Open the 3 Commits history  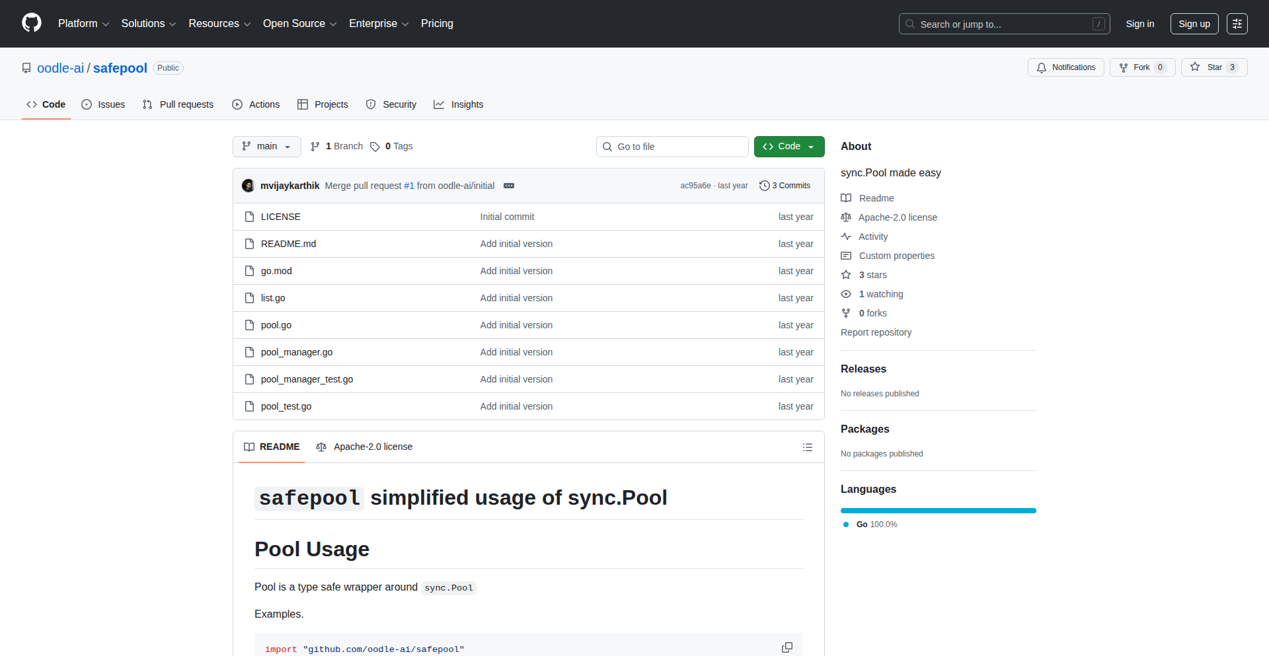(x=785, y=186)
